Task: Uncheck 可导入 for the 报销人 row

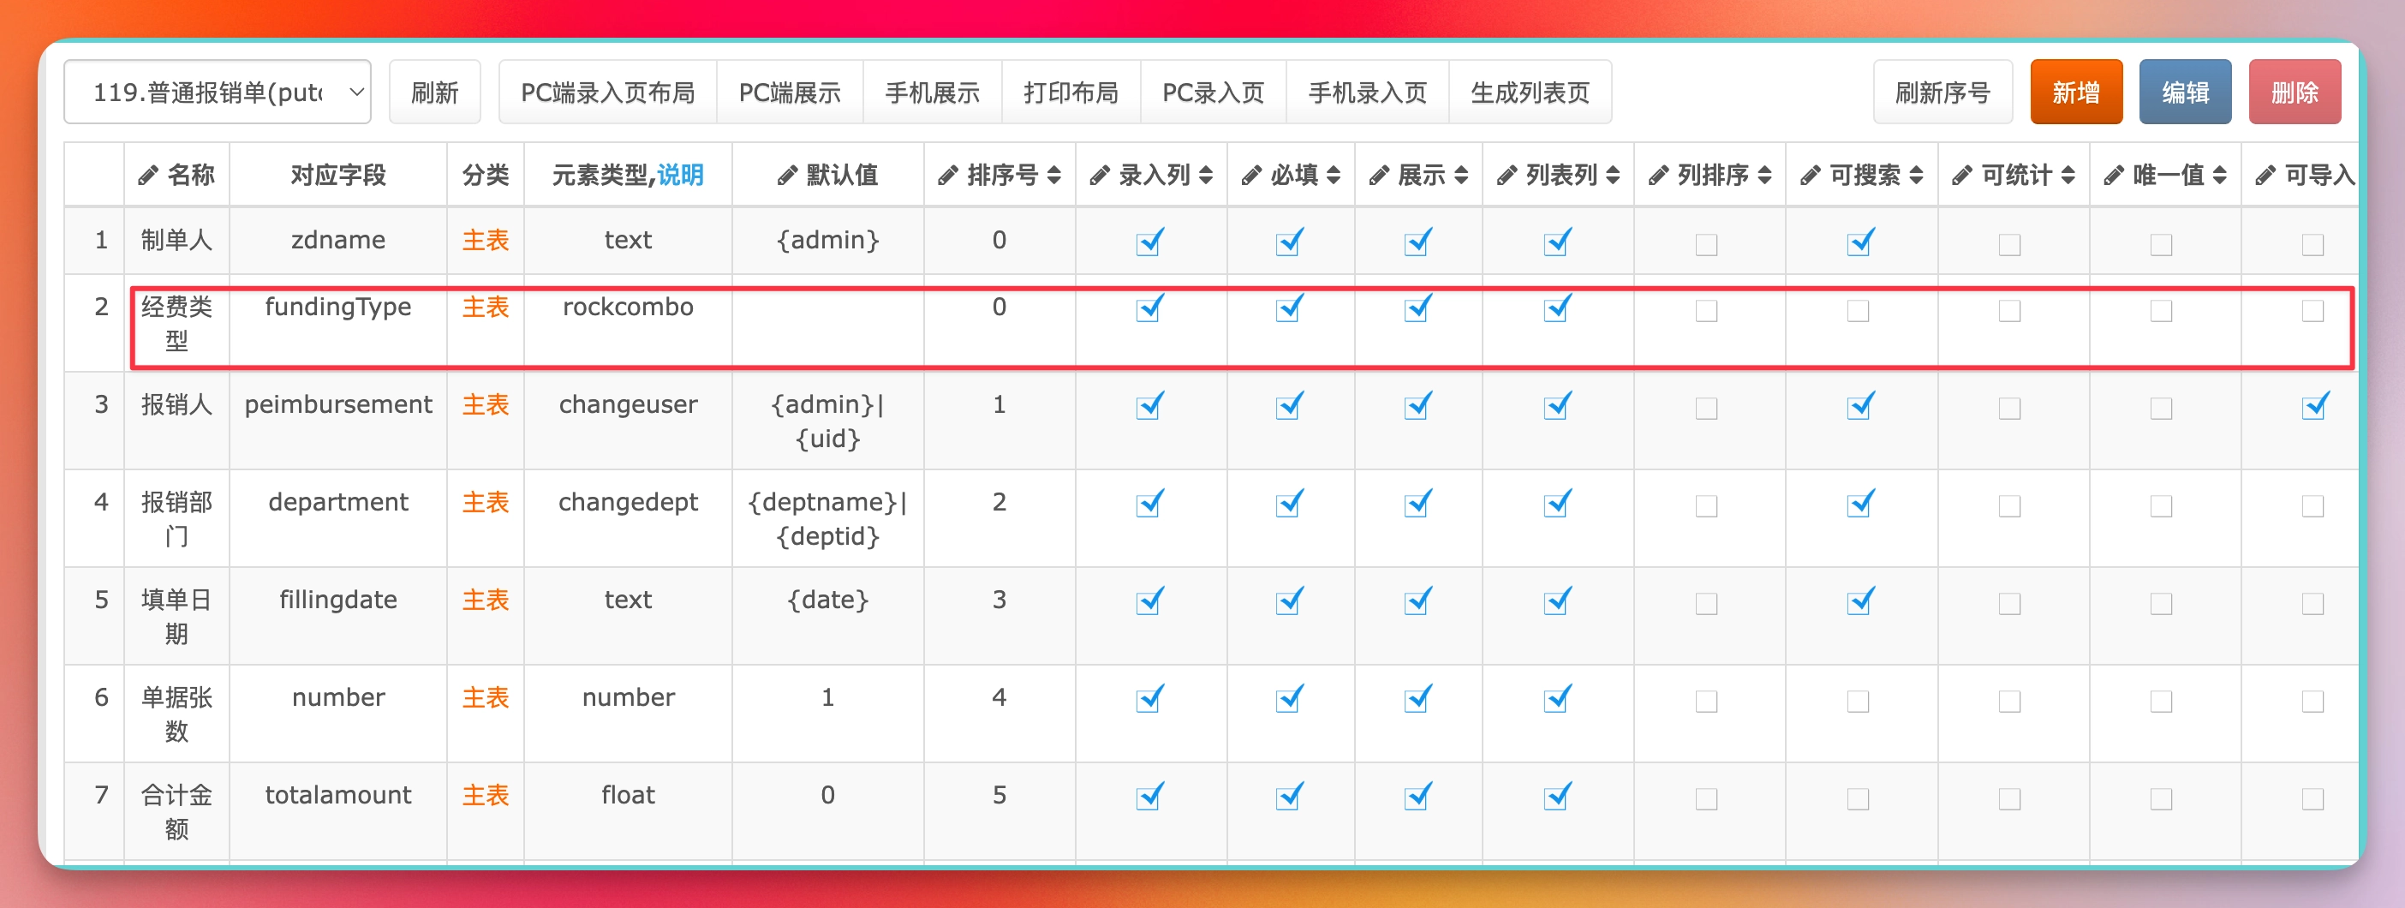Action: pos(2314,407)
